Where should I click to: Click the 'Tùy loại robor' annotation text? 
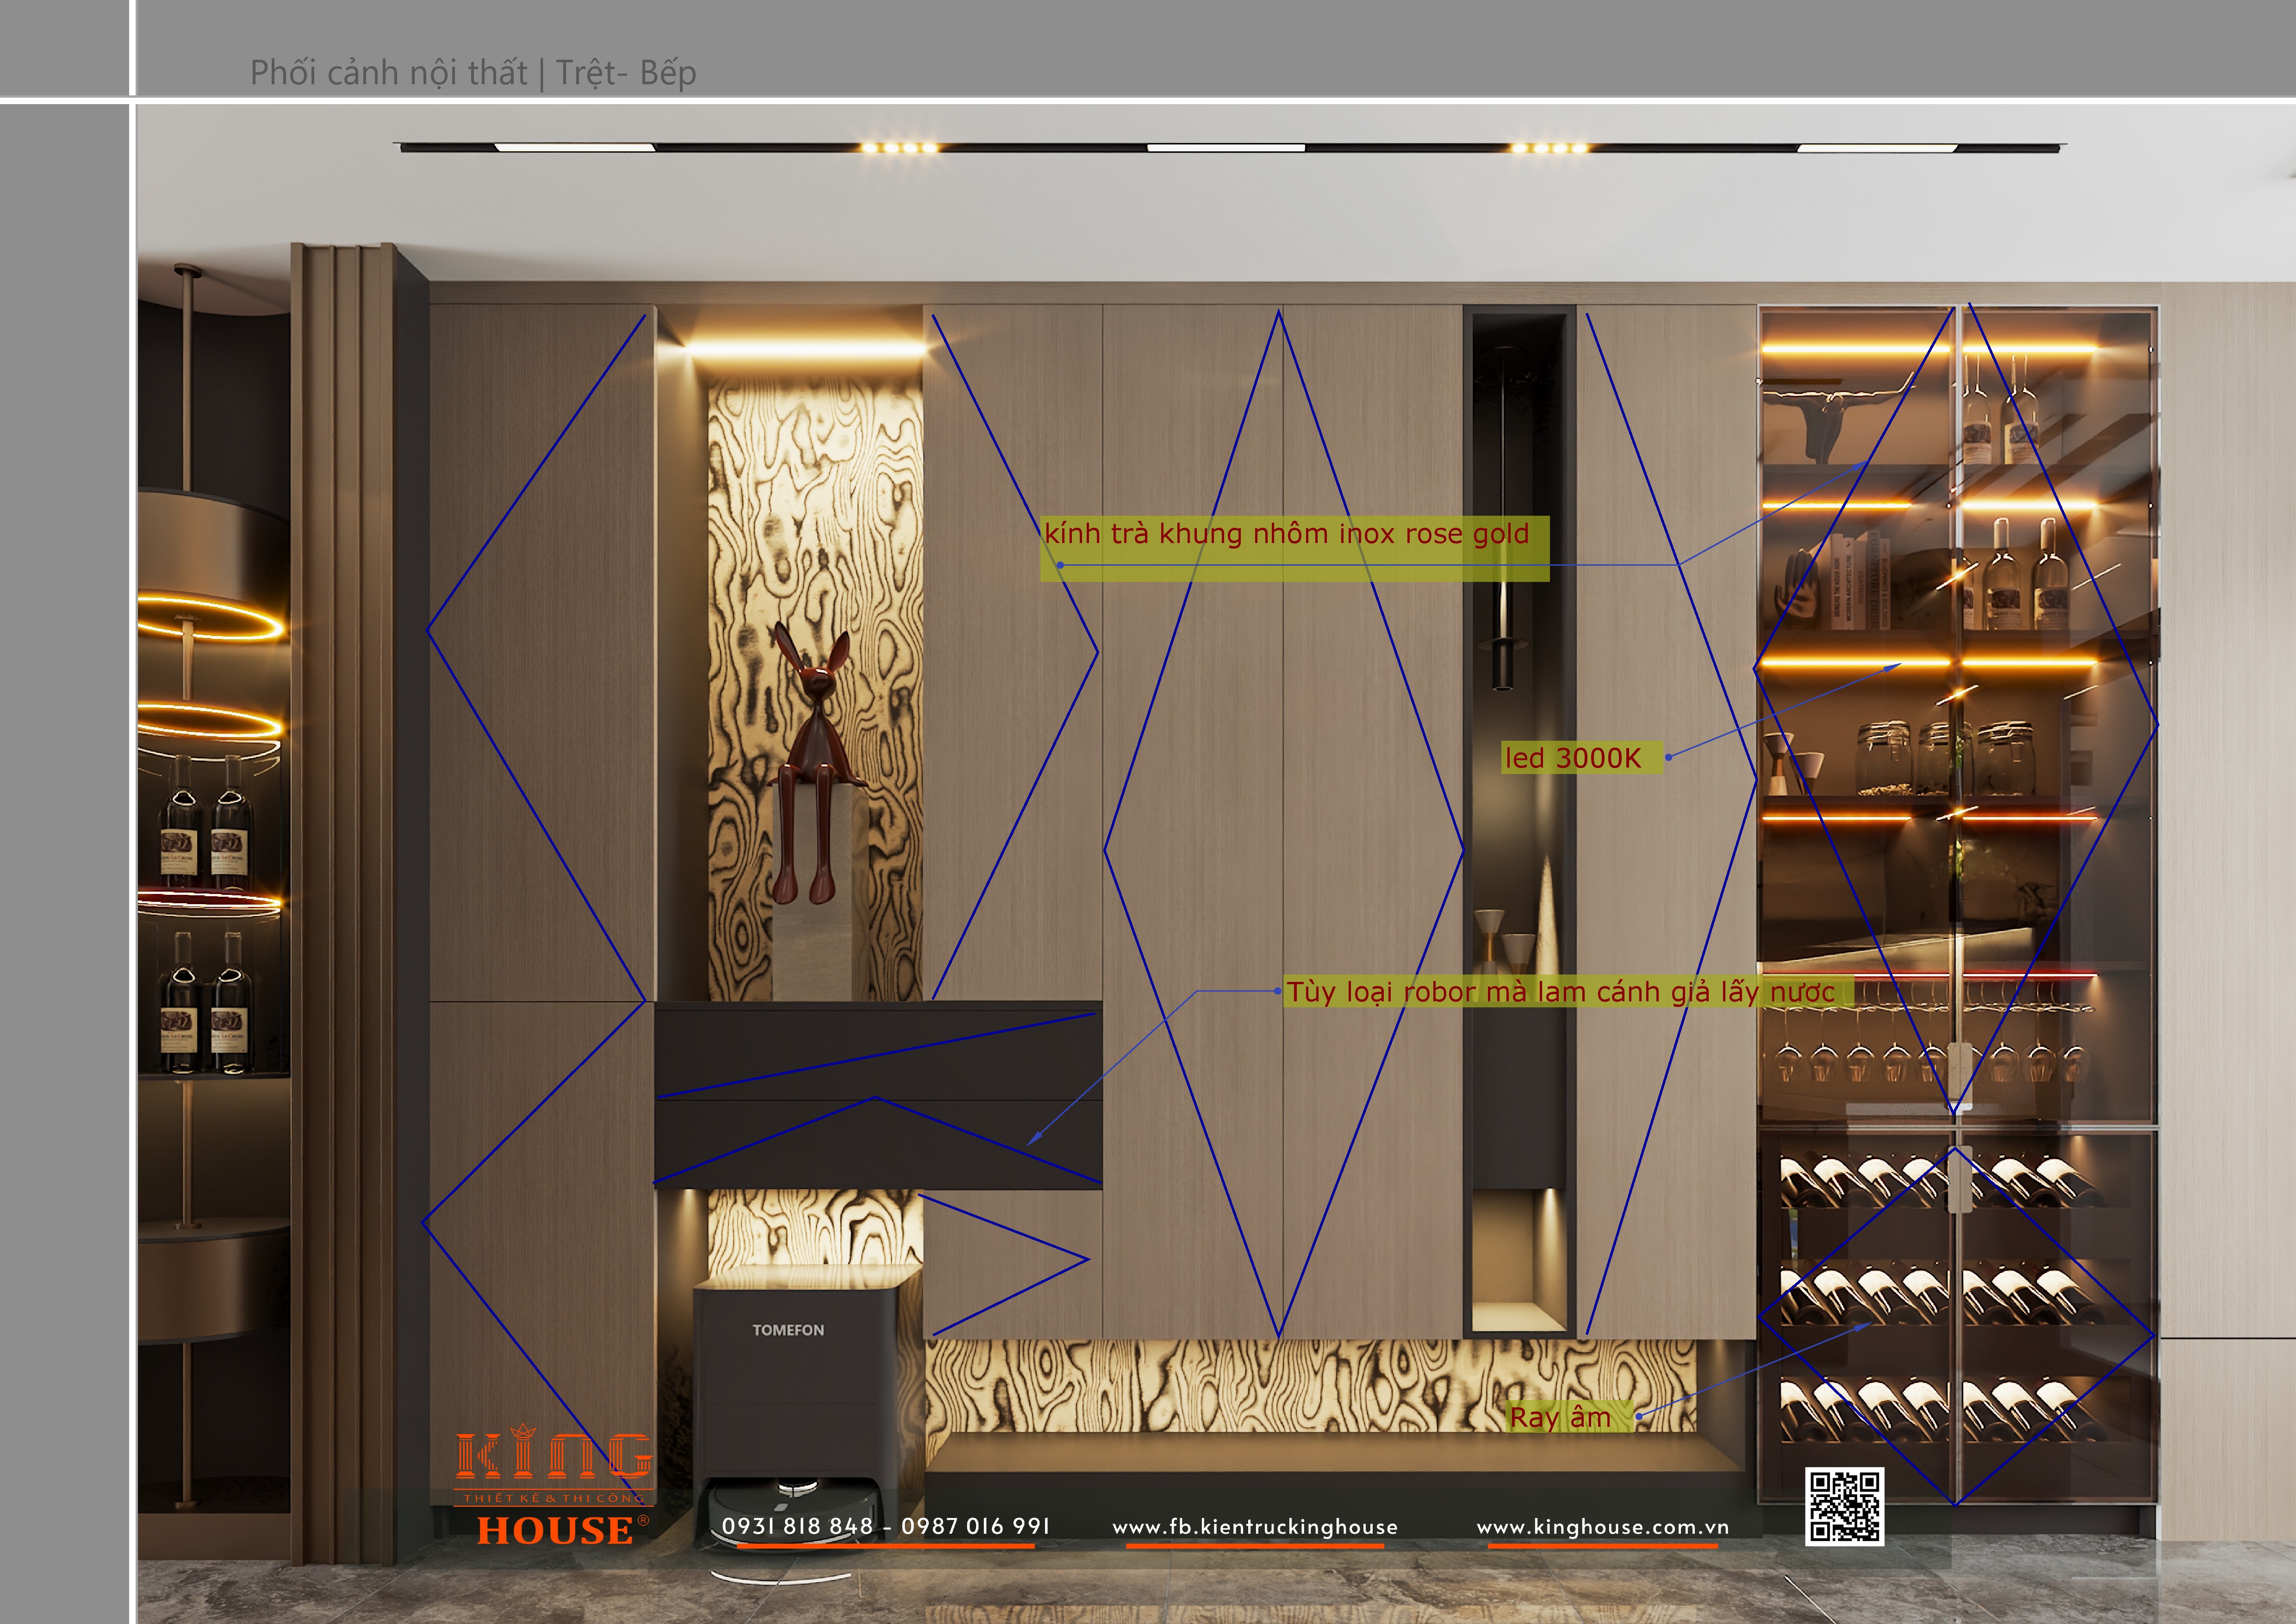click(1560, 992)
